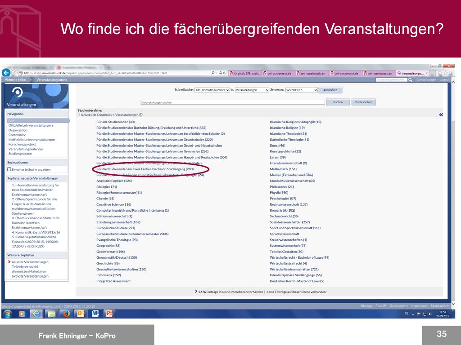Click the magnifier icon in the address bar
This screenshot has height=345, width=461.
tap(213, 73)
